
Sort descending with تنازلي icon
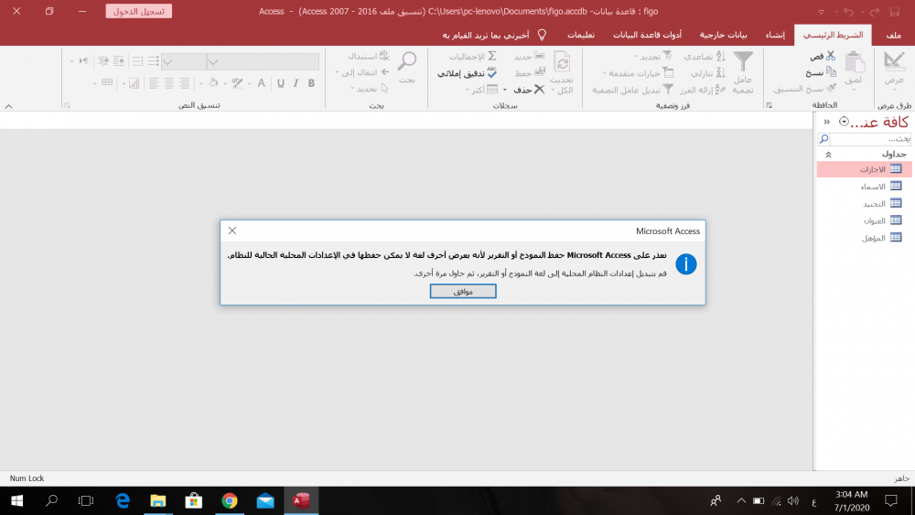(721, 73)
